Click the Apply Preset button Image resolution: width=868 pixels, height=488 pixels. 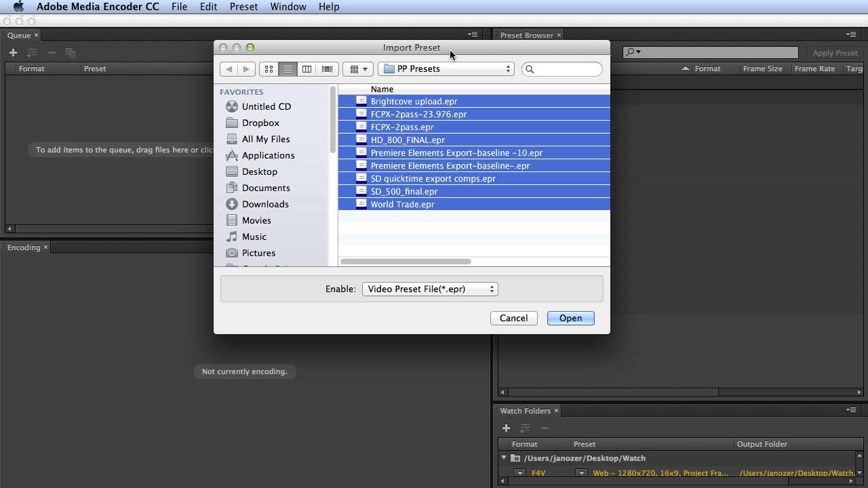[835, 53]
